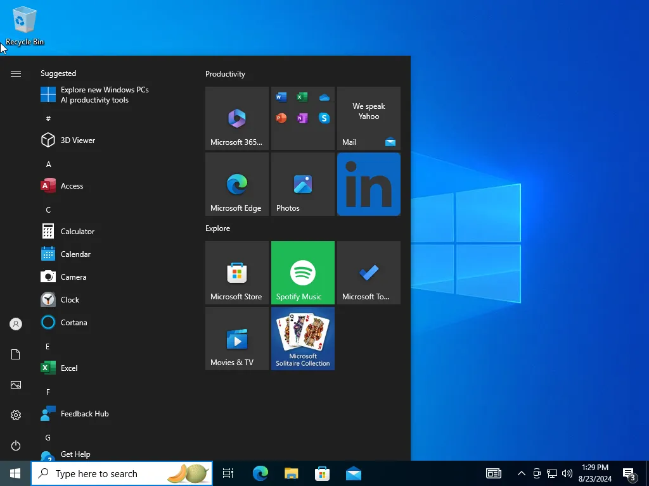Jump to letter index via # header

[48, 118]
